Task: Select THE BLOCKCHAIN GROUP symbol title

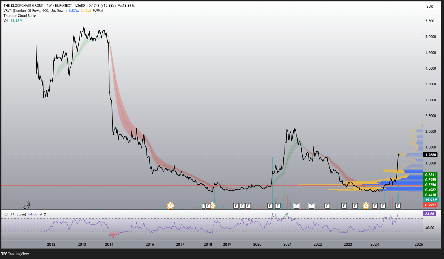Action: pyautogui.click(x=23, y=6)
